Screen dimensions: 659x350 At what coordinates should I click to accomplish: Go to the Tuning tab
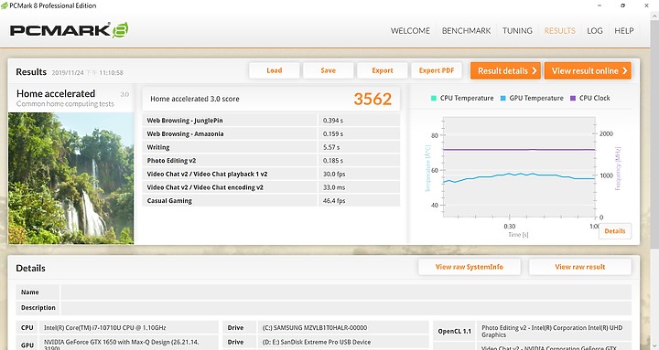coord(517,31)
